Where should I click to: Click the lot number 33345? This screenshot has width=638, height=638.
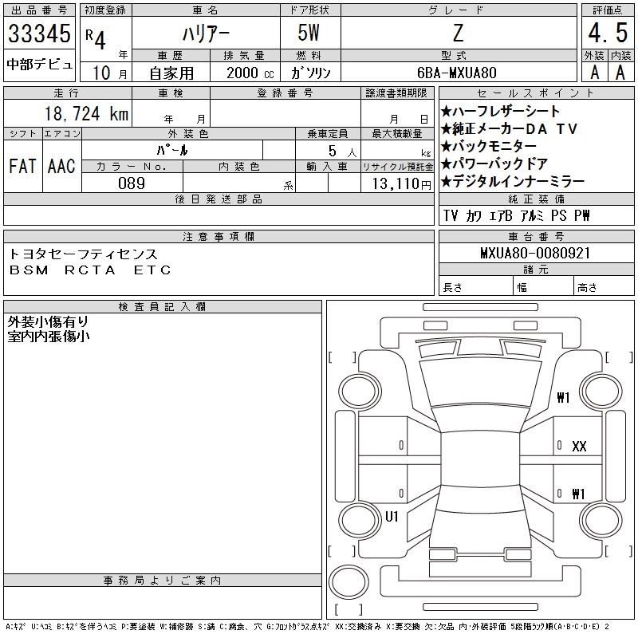coord(40,34)
